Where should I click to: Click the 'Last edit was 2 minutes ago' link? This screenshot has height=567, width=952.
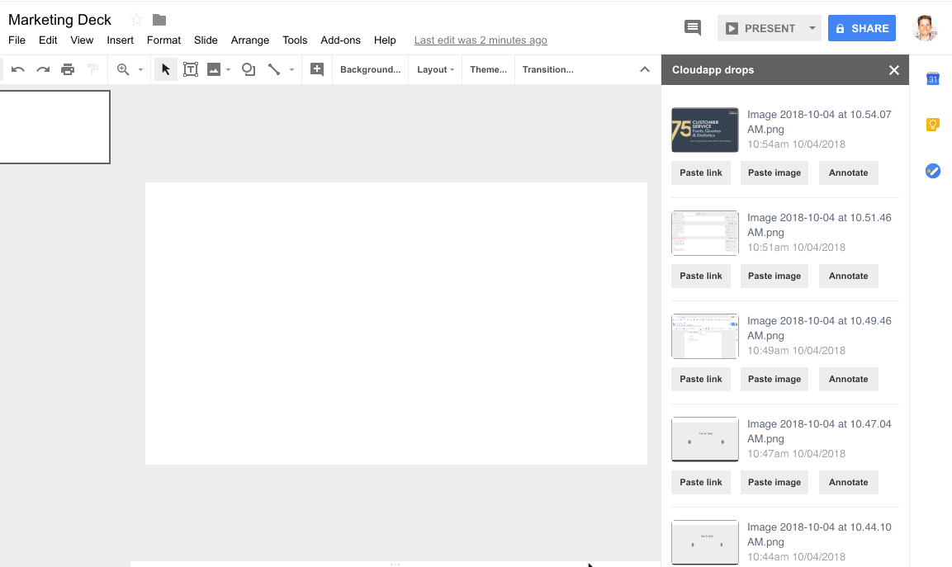(481, 40)
